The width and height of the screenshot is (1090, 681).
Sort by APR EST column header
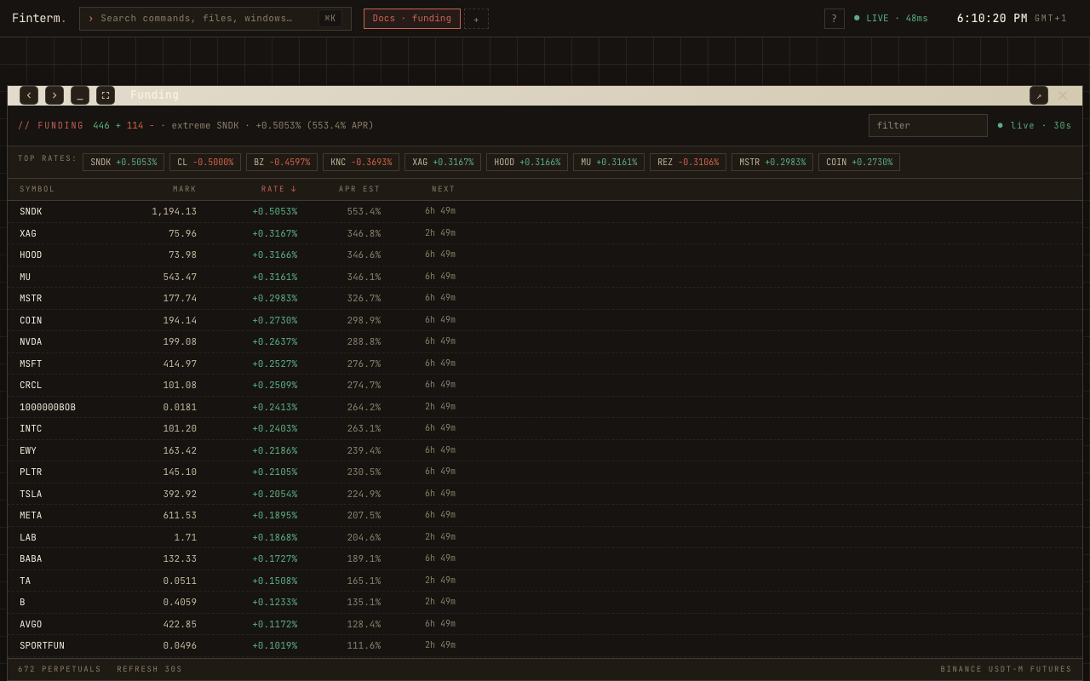tap(359, 190)
